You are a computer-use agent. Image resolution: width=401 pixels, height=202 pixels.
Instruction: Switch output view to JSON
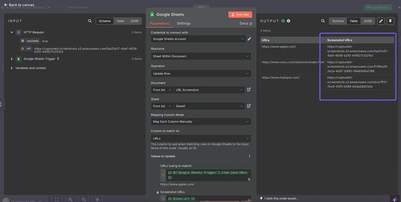click(x=367, y=21)
